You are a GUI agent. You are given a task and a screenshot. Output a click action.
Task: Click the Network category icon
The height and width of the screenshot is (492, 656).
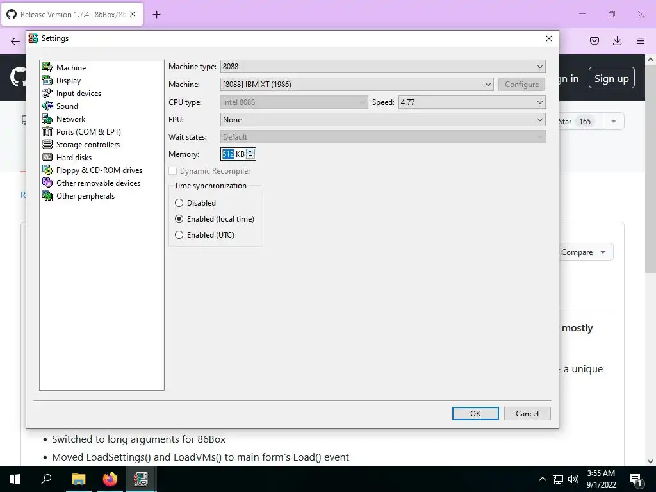tap(47, 119)
